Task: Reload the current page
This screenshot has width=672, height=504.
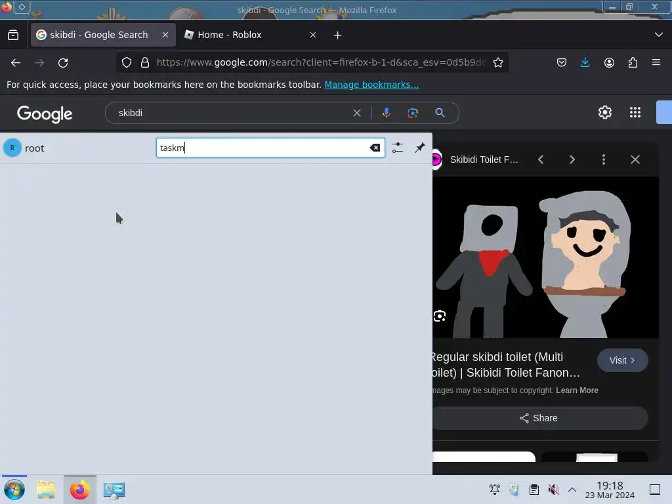Action: [x=63, y=63]
